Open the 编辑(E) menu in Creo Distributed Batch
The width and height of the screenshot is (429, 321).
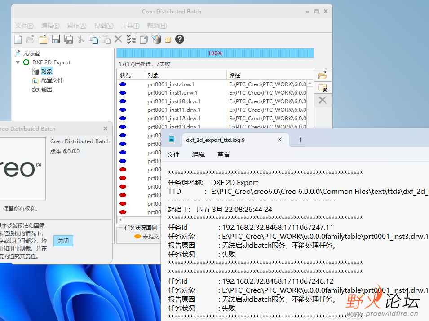[x=50, y=26]
